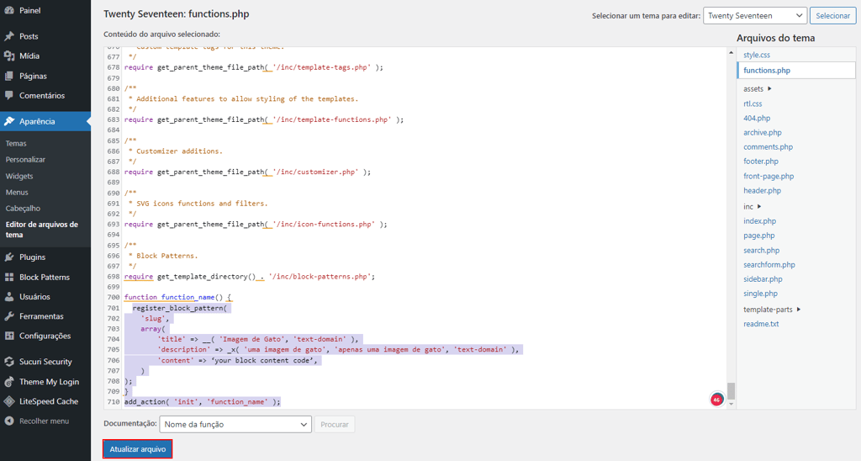This screenshot has height=461, width=861.
Task: Click the Recolher menu collapse arrow icon
Action: [9, 421]
